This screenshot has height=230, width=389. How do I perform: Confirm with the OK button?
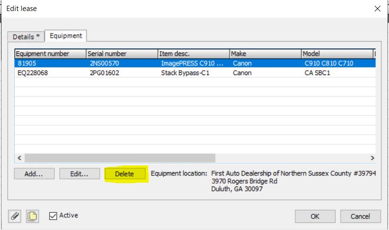click(315, 216)
